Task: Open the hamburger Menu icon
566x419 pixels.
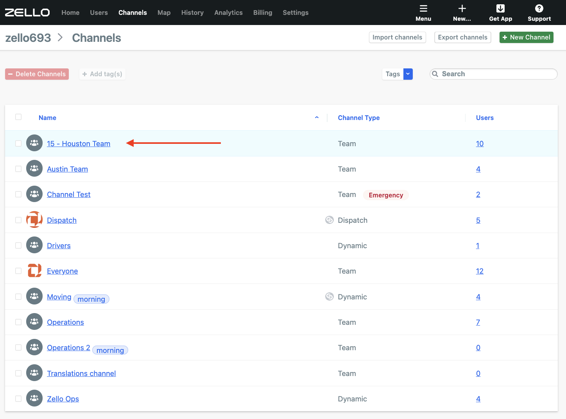Action: coord(423,9)
